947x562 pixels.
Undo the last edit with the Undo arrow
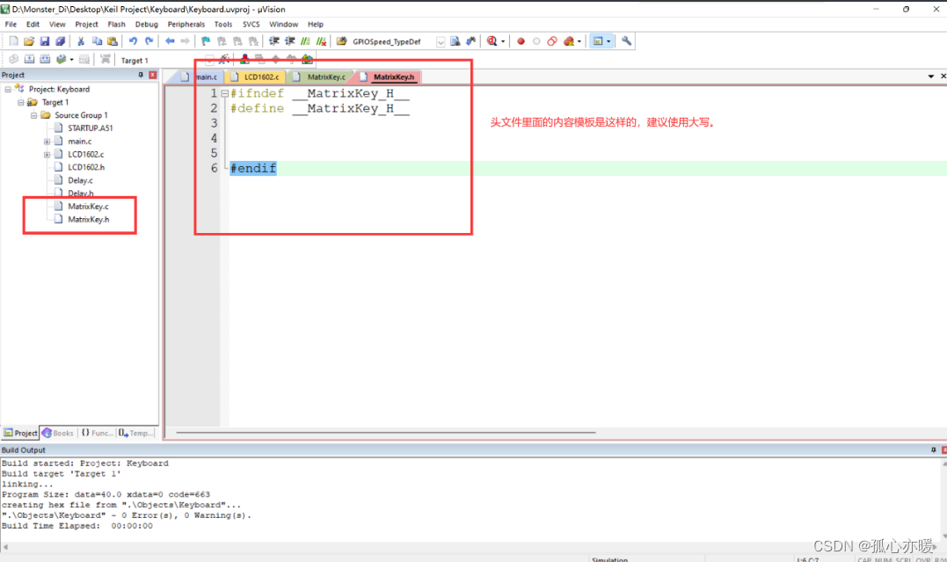click(x=133, y=41)
